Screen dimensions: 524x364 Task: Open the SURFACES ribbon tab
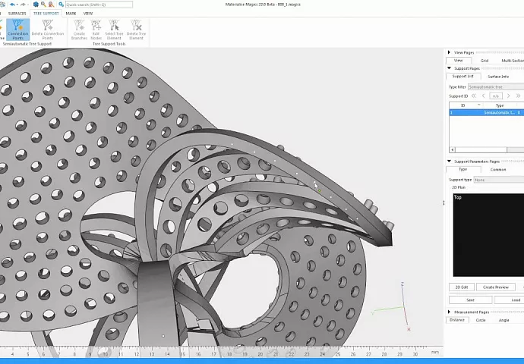(x=17, y=14)
